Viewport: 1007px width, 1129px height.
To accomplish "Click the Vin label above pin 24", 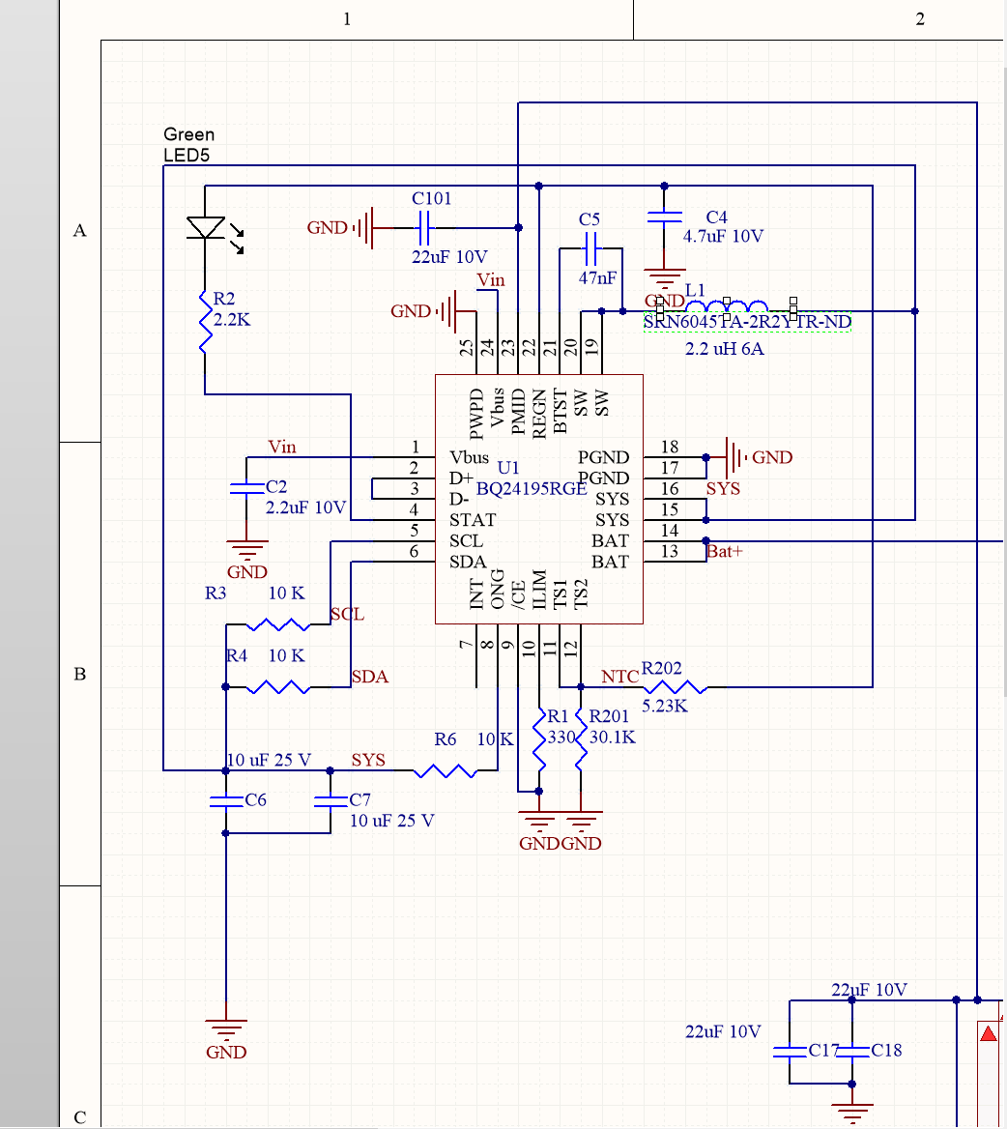I will 492,279.
